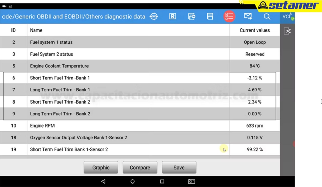Viewport: 322px width, 187px height.
Task: Click the 633 rpm value
Action: pos(255,126)
